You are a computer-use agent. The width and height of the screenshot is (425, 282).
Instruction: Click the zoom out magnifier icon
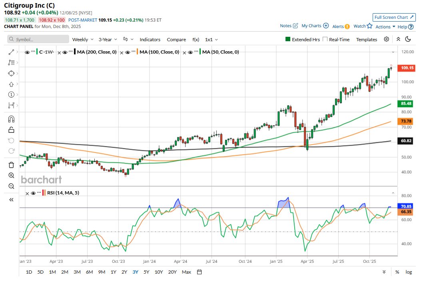[11, 186]
